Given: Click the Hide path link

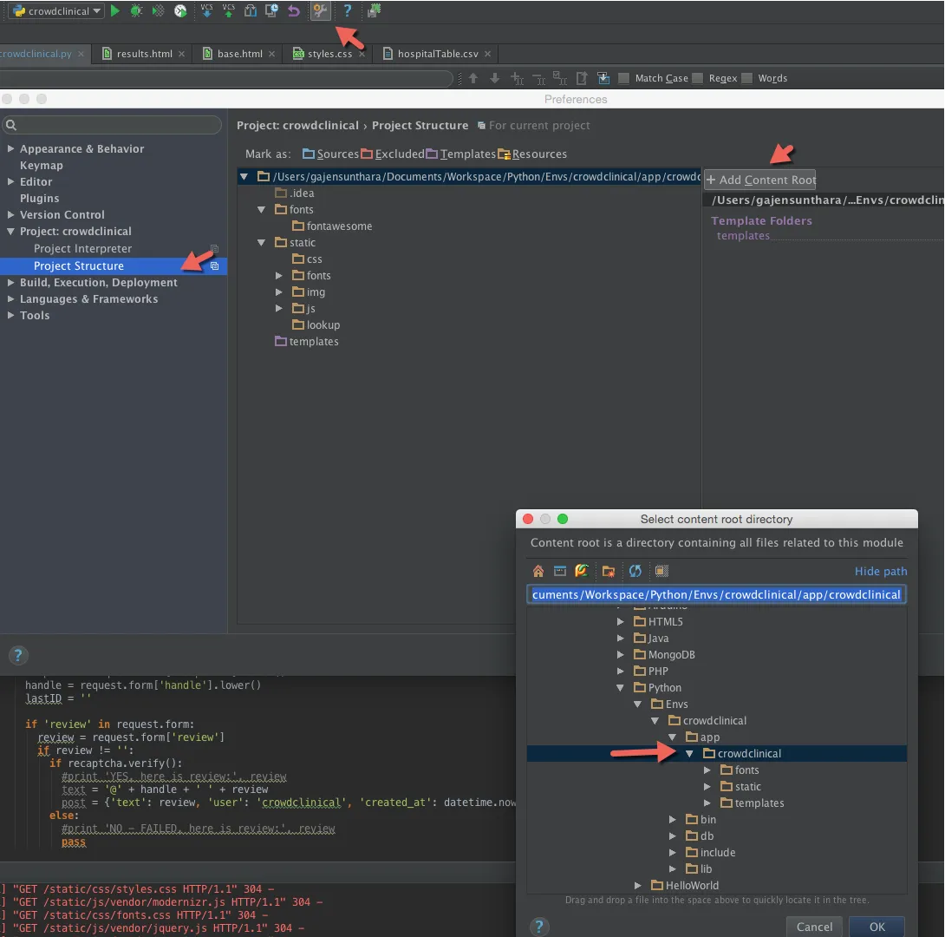Looking at the screenshot, I should pos(881,571).
